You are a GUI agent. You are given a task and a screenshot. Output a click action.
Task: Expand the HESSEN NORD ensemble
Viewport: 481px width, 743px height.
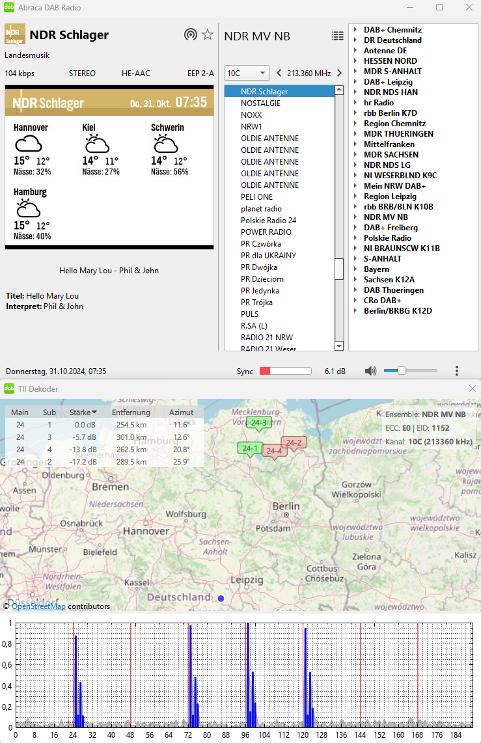(x=355, y=61)
